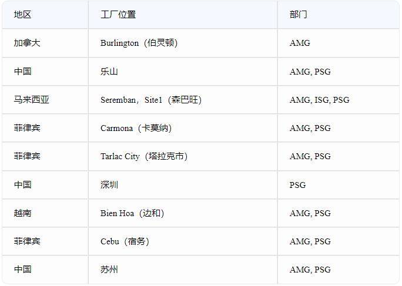Image resolution: width=402 pixels, height=286 pixels.
Task: Select the 马来西亚 region cell
Action: (32, 100)
